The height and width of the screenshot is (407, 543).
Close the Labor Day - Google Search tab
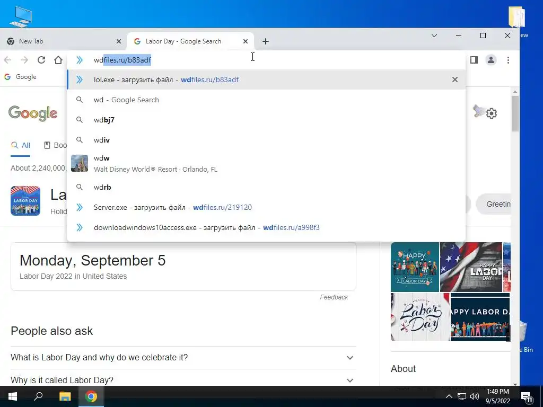tap(246, 41)
